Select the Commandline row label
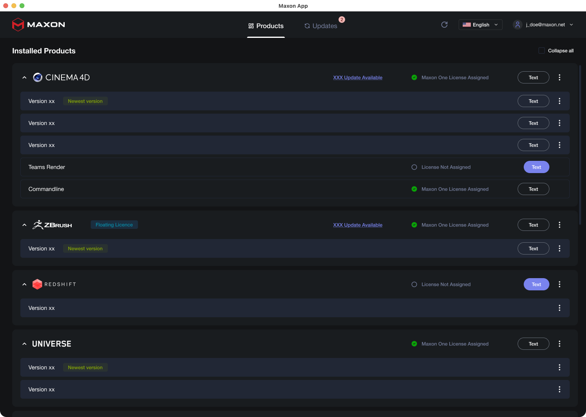Image resolution: width=586 pixels, height=417 pixels. [x=46, y=189]
